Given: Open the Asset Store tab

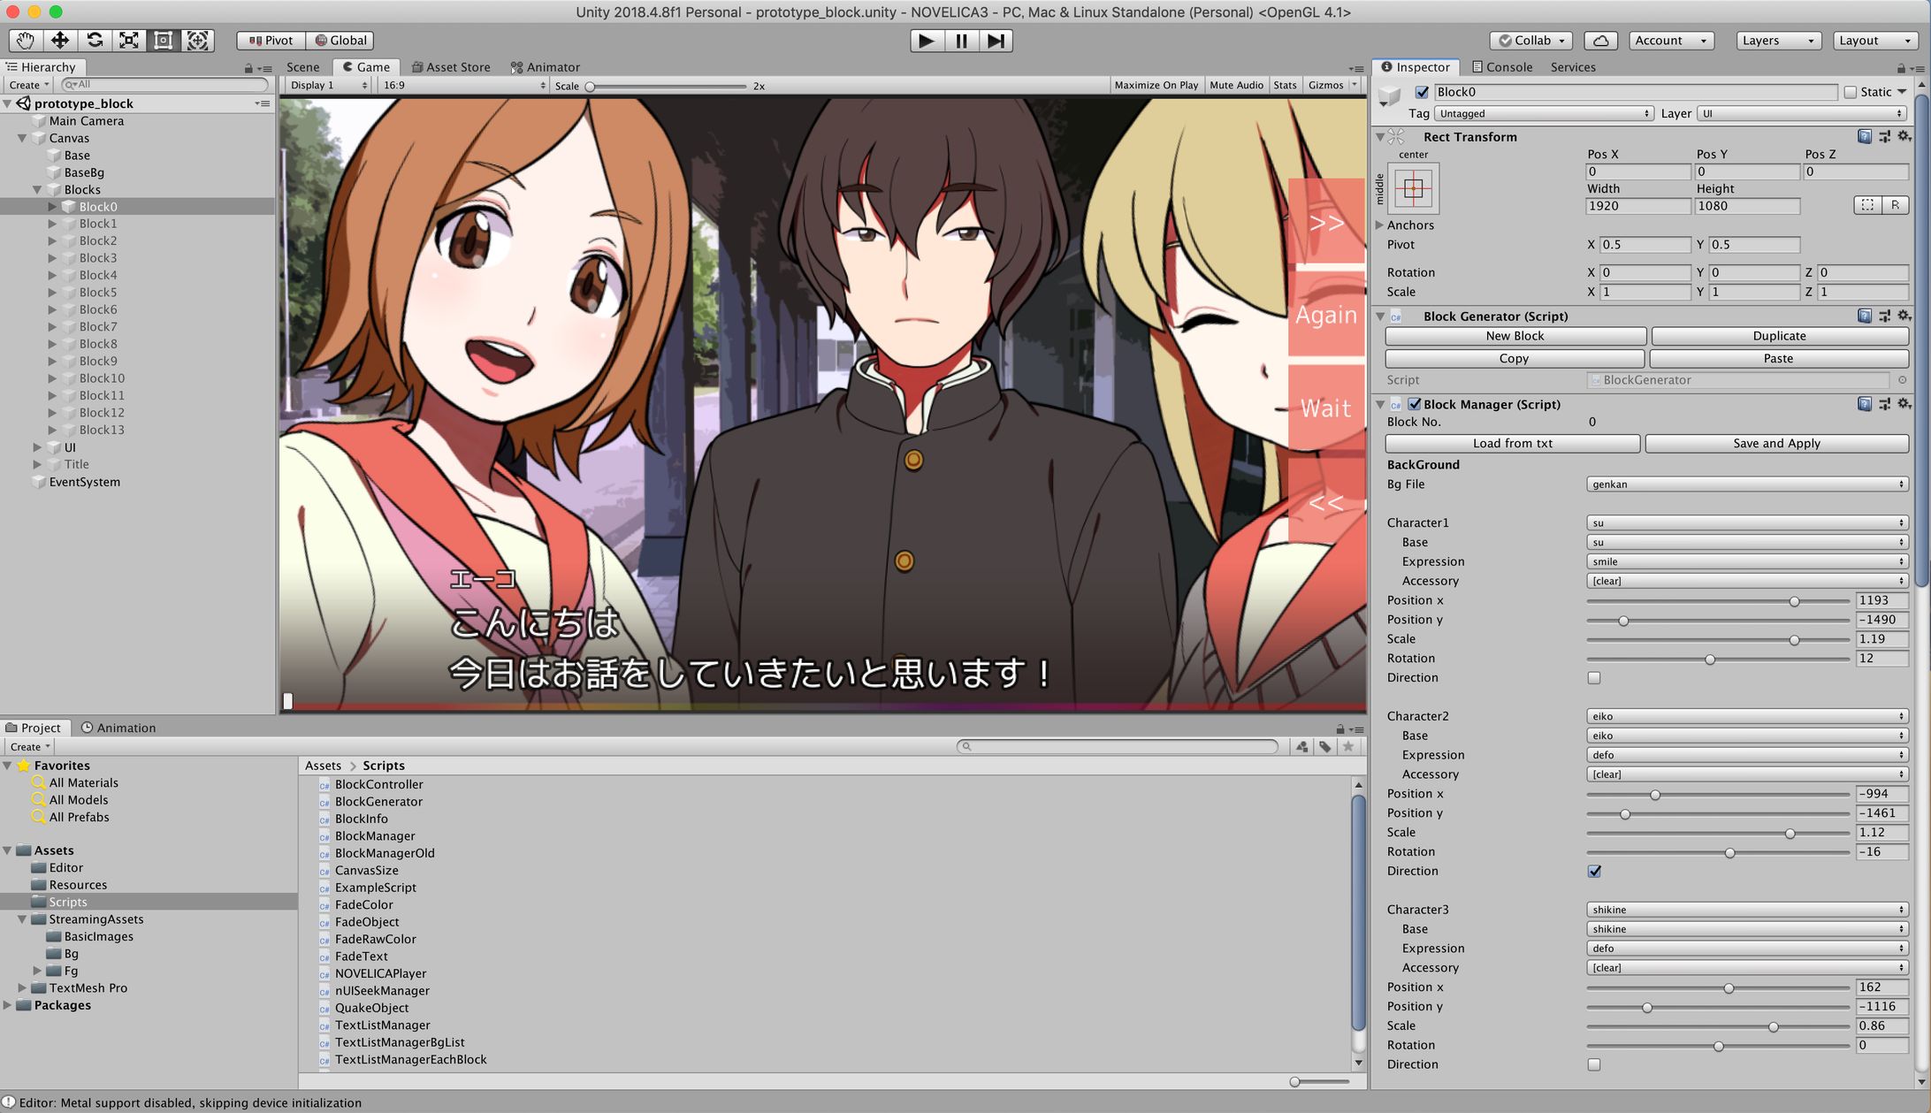Looking at the screenshot, I should click(x=450, y=67).
